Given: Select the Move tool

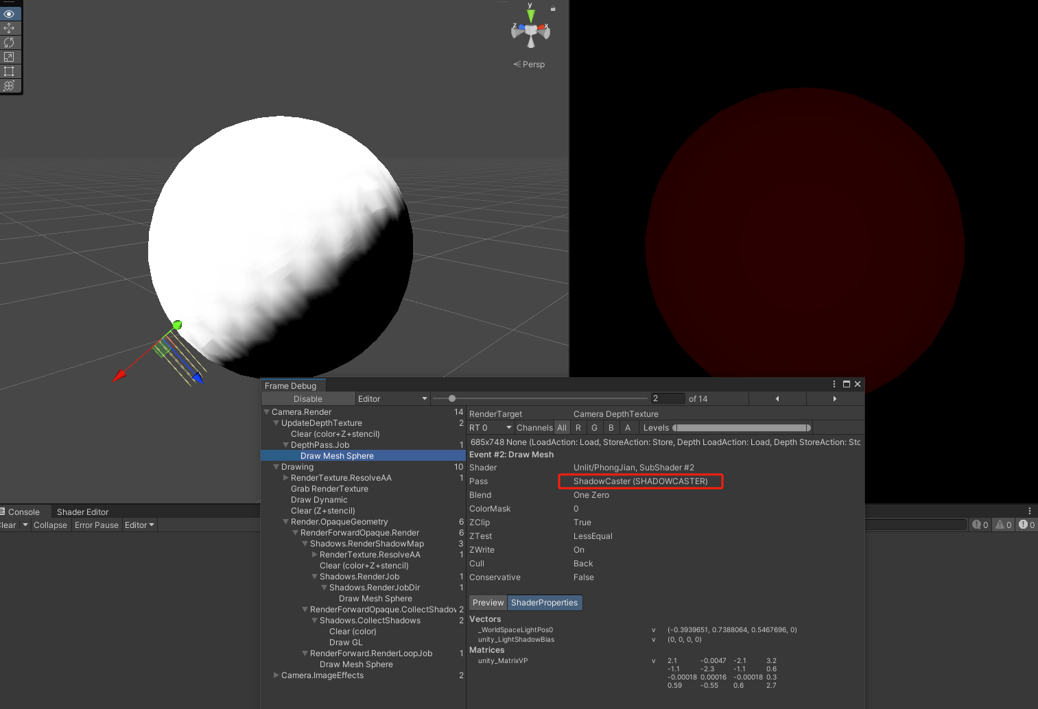Looking at the screenshot, I should pos(9,28).
